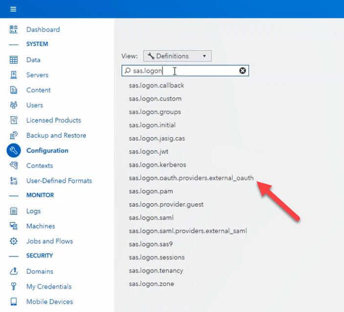Viewport: 344px width, 312px height.
Task: Open the Domains label
Action: (40, 271)
